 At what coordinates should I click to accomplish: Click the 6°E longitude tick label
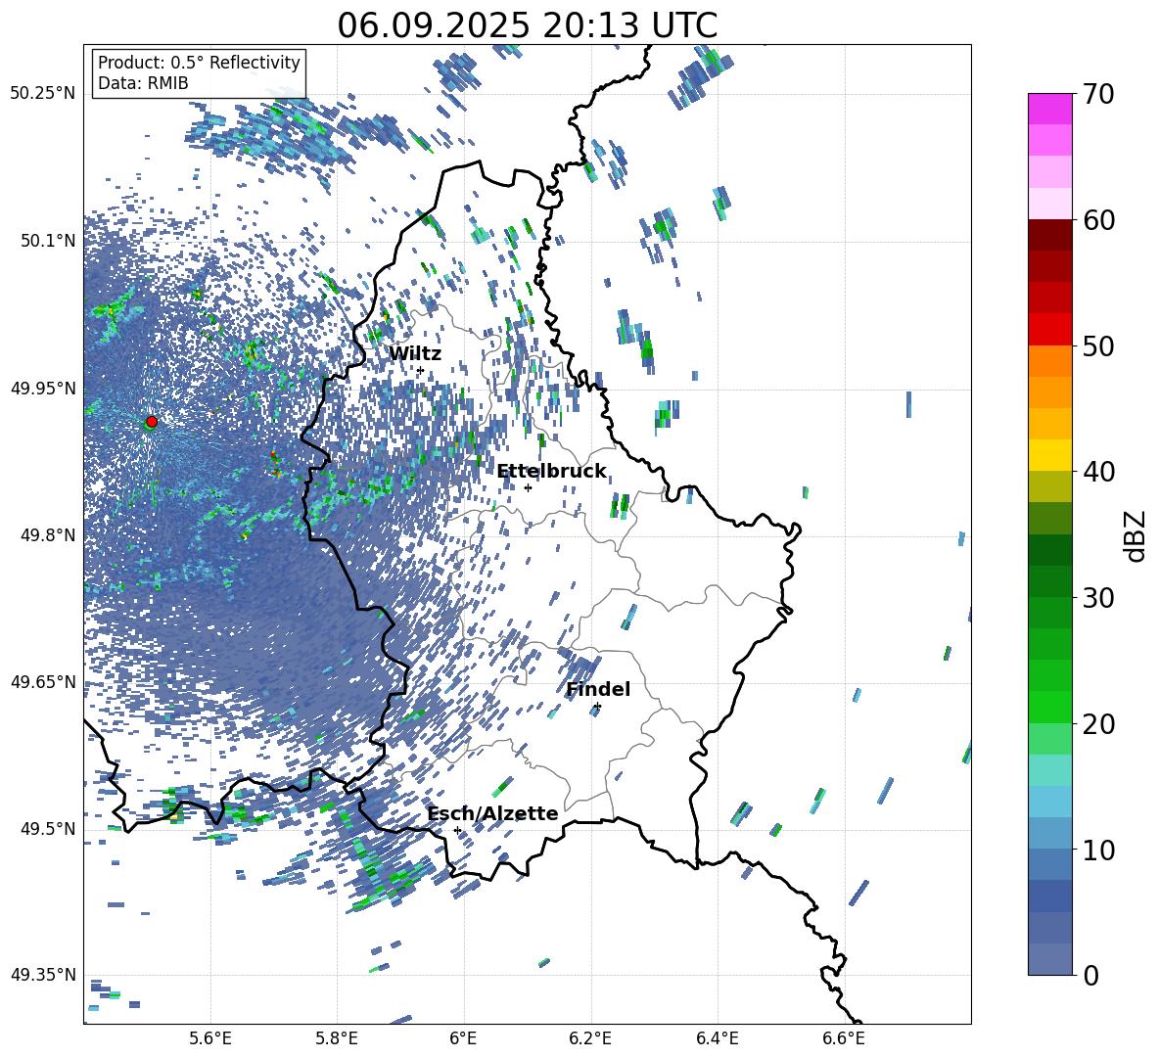463,1038
